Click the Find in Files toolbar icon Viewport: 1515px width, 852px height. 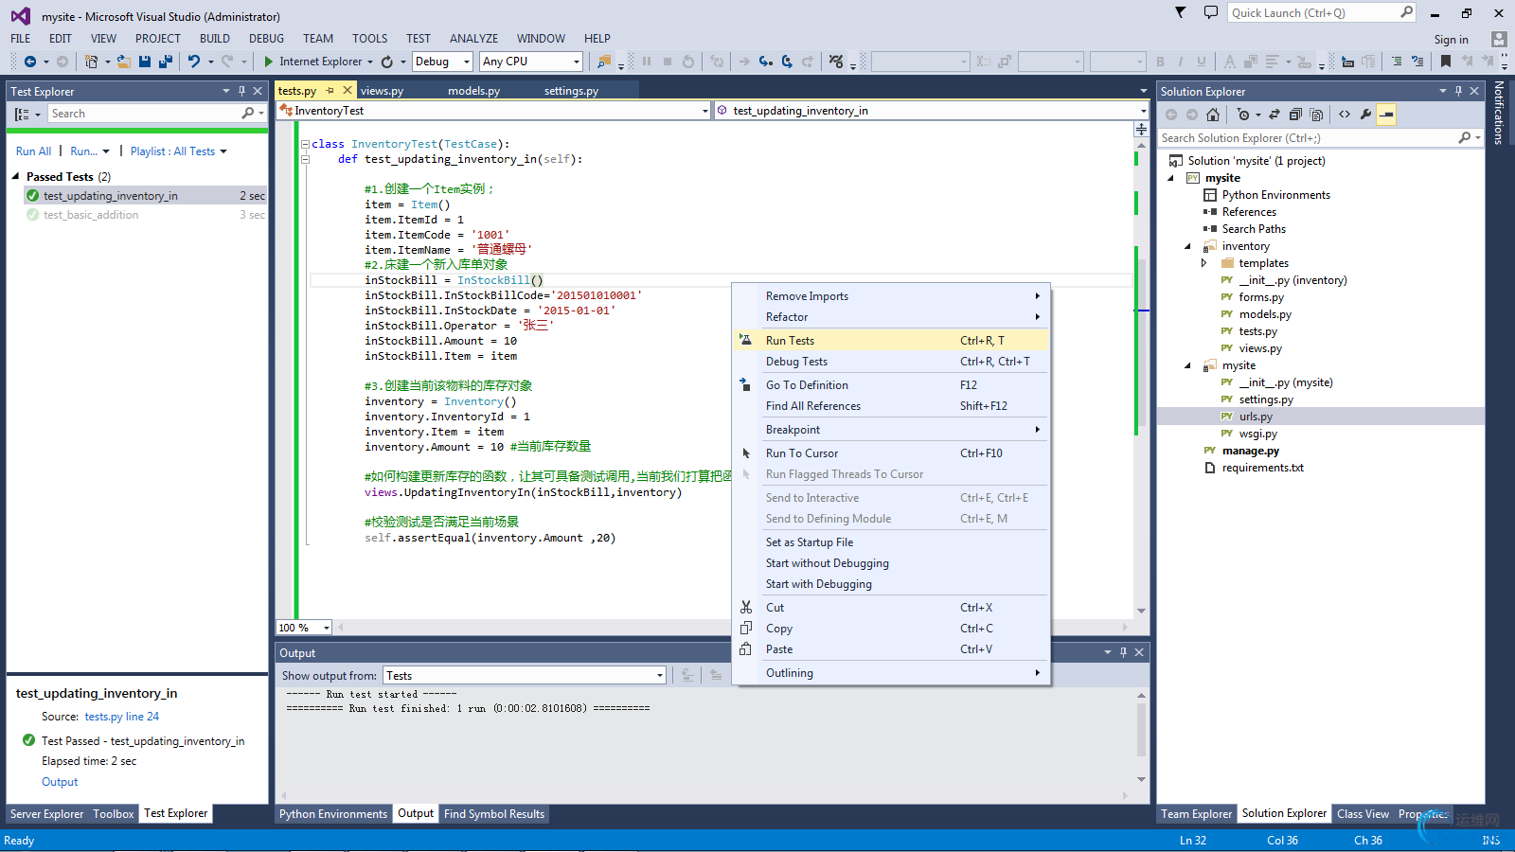point(604,62)
